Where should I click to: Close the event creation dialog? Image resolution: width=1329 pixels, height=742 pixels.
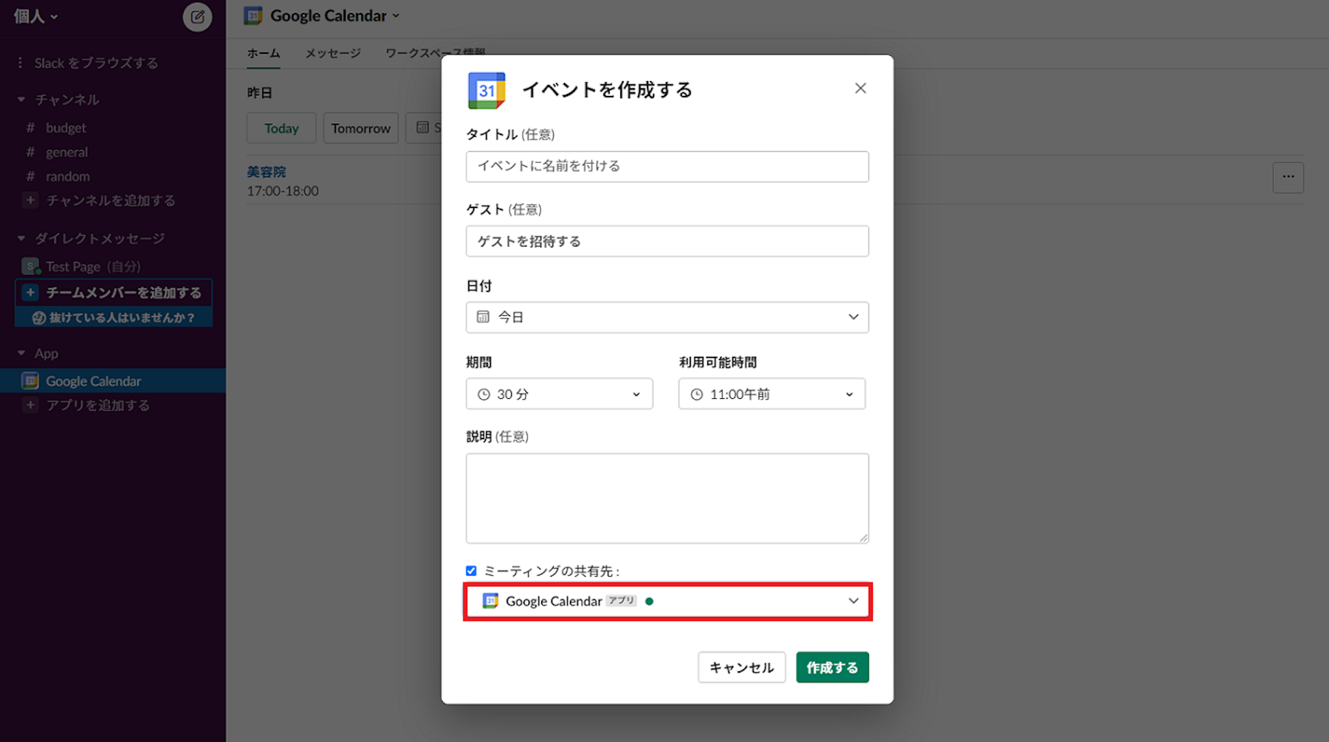[860, 88]
